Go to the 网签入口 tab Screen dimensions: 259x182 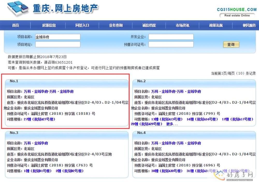[x=82, y=25]
